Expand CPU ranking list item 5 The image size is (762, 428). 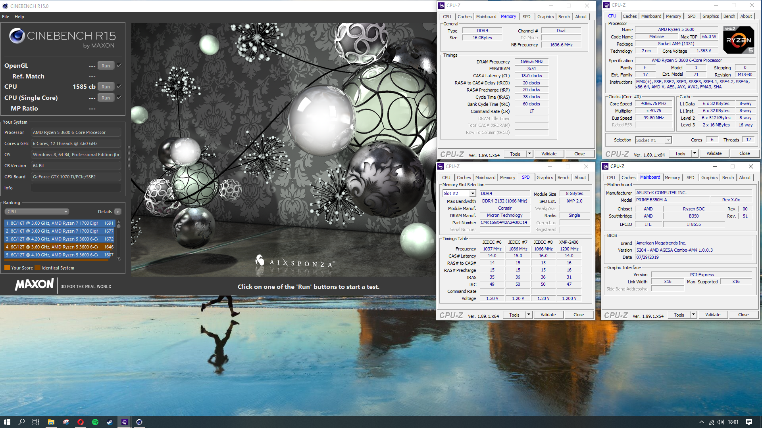pos(59,254)
